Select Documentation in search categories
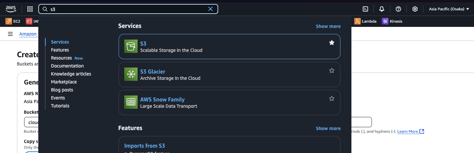 click(67, 66)
